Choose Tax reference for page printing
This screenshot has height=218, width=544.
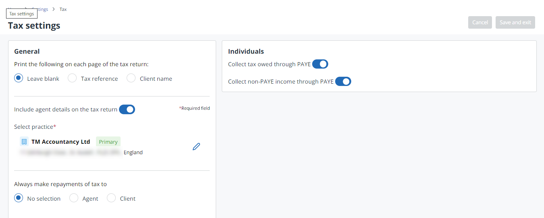[x=72, y=78]
